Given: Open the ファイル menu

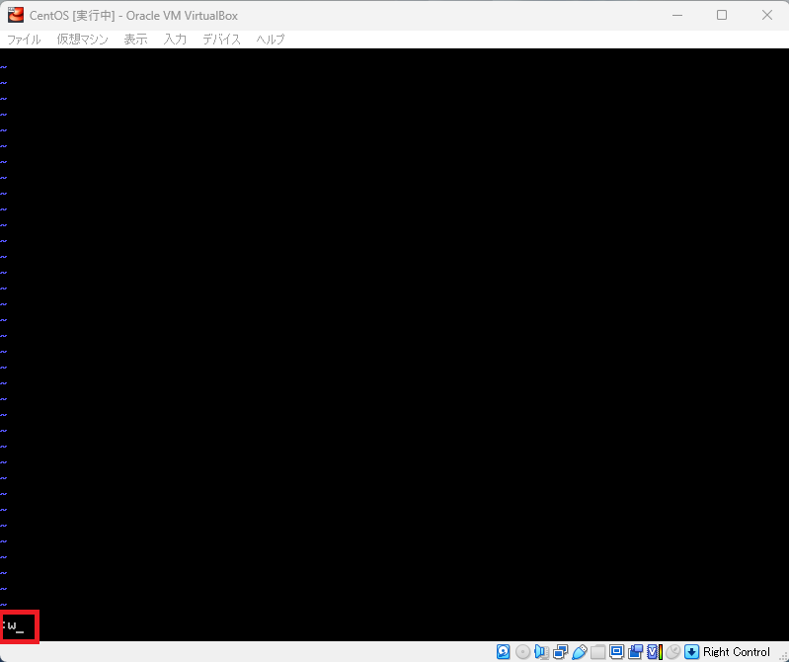Looking at the screenshot, I should pos(24,40).
